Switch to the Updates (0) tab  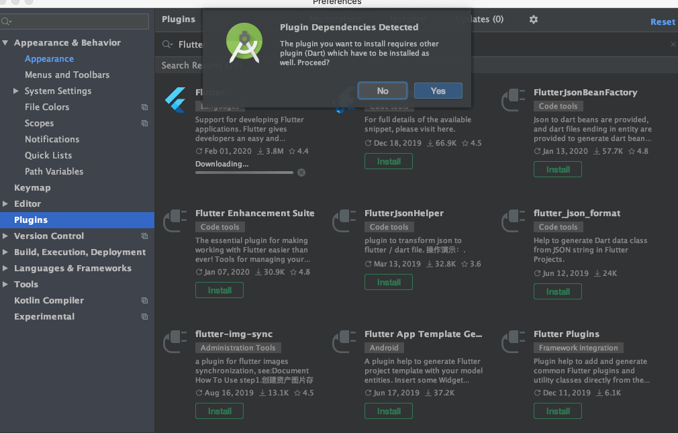tap(479, 19)
